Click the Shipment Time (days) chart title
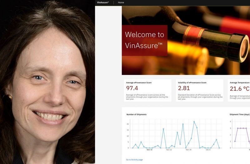250x164 pixels. 239,114
